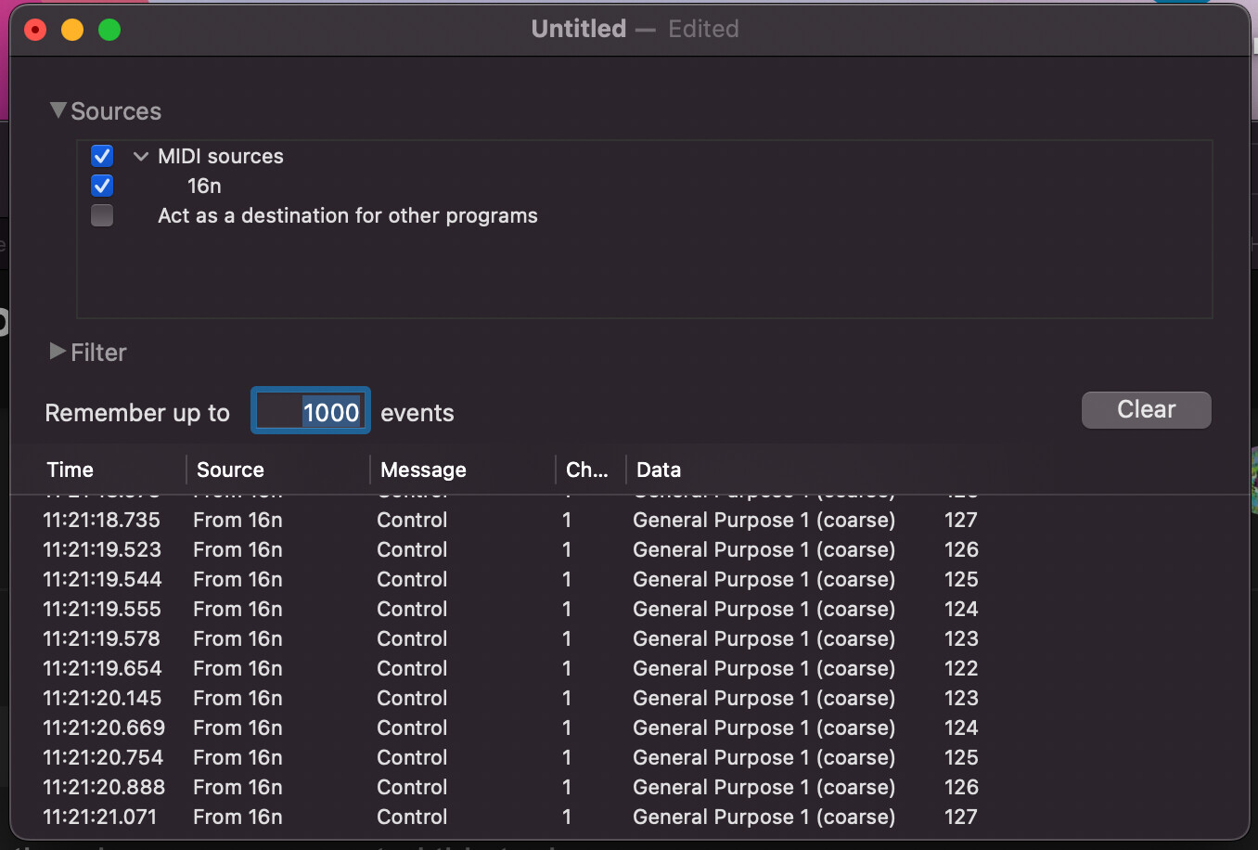1258x850 pixels.
Task: Select the 16n source label
Action: (x=204, y=186)
